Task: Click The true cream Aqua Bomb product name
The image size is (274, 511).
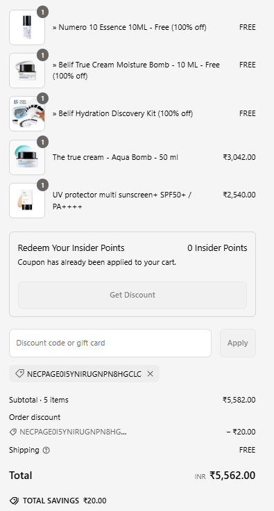Action: pyautogui.click(x=115, y=157)
